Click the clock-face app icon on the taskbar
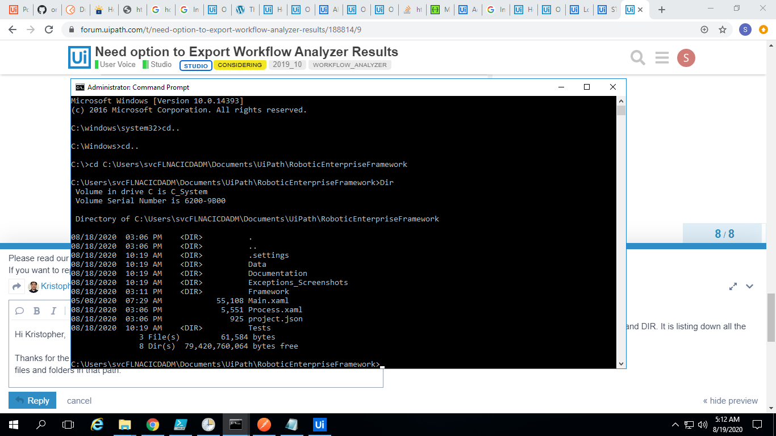The image size is (776, 436). (208, 424)
